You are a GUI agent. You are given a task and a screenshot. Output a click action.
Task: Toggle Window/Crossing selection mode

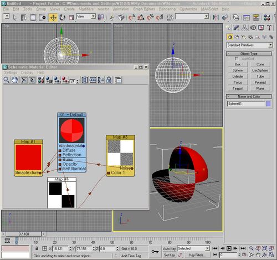pos(43,18)
